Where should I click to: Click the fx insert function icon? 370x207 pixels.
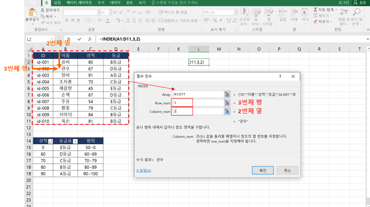[90, 39]
